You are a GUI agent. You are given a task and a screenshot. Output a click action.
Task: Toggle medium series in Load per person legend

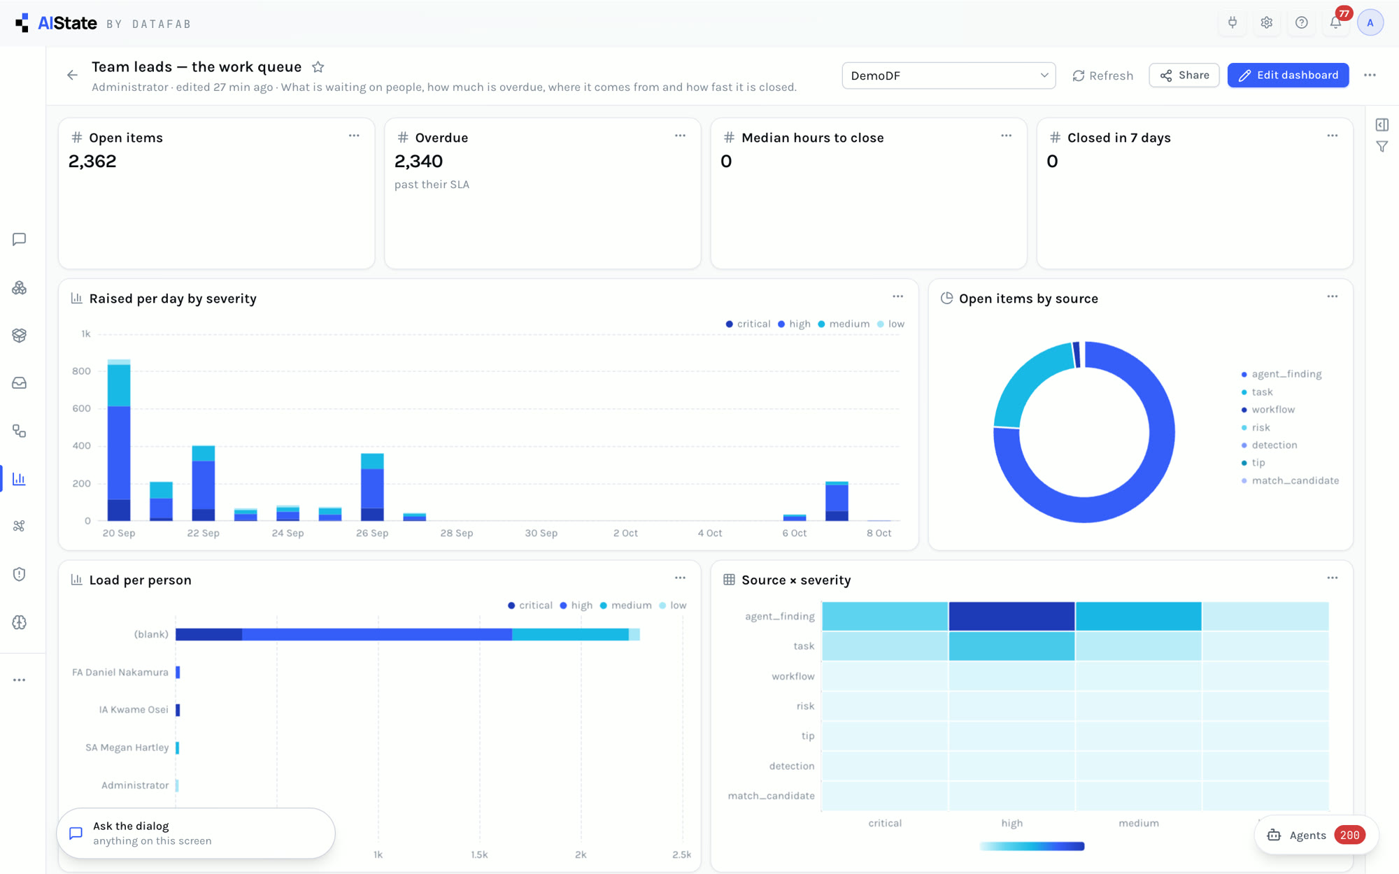pos(625,606)
